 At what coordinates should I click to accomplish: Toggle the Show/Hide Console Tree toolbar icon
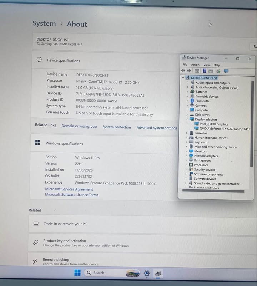click(x=197, y=71)
